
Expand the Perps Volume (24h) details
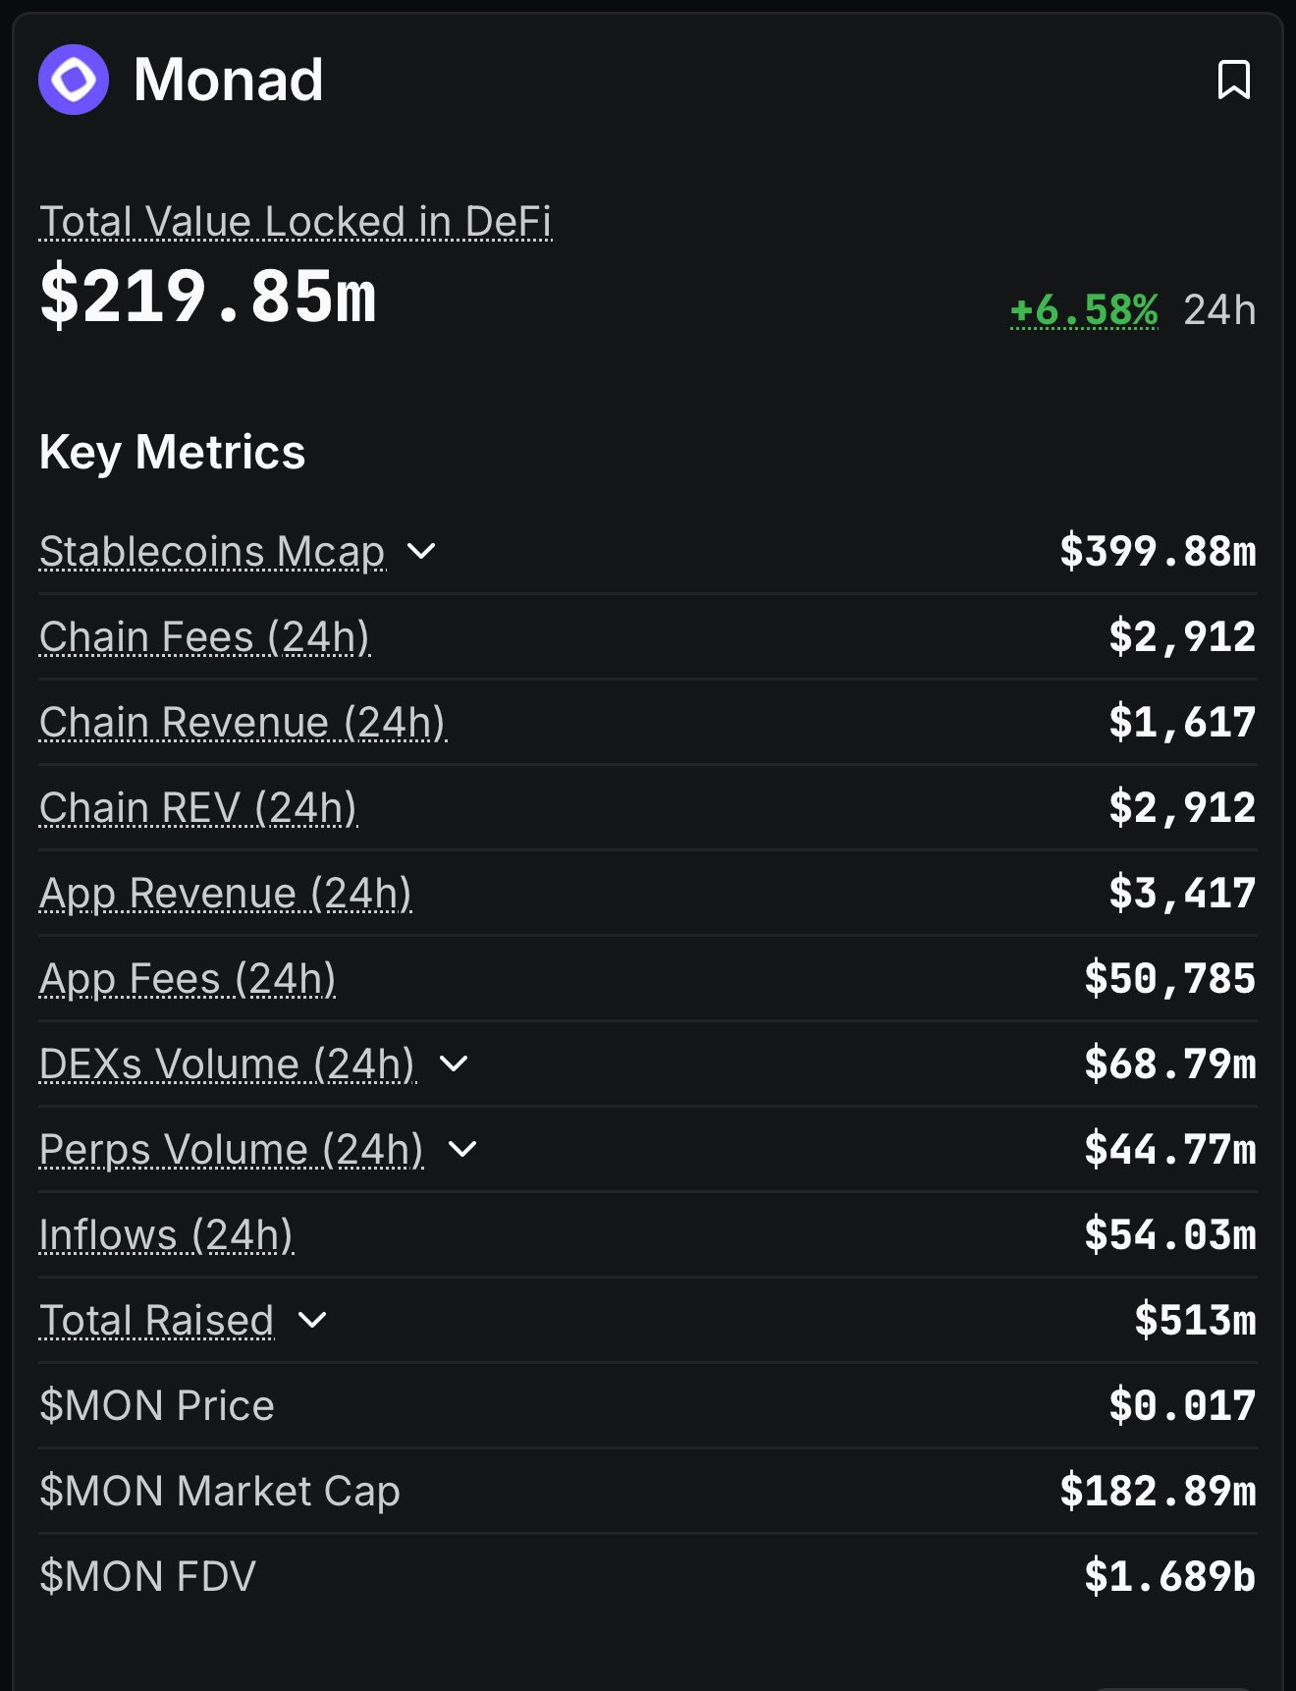pos(461,1149)
